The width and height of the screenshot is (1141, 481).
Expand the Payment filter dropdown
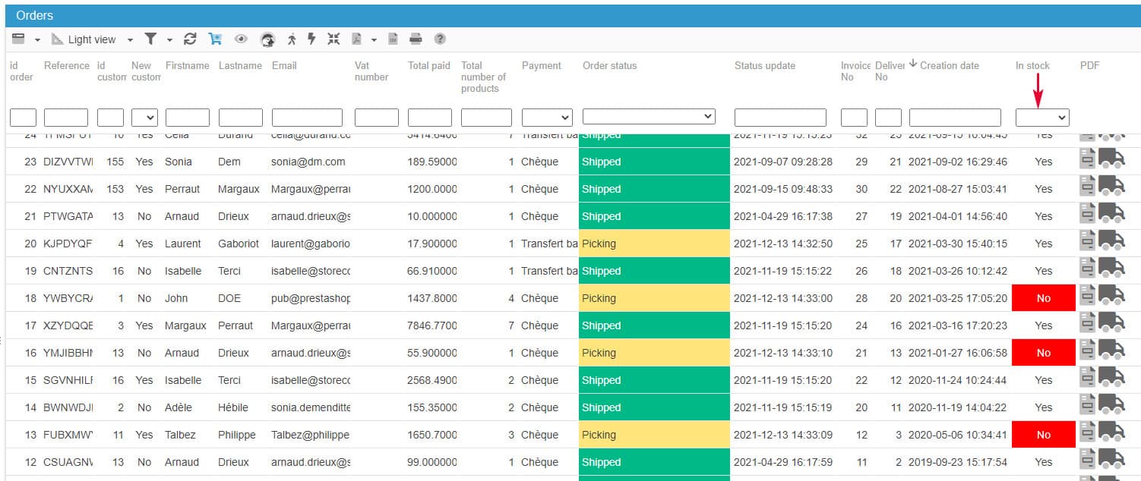(x=546, y=118)
